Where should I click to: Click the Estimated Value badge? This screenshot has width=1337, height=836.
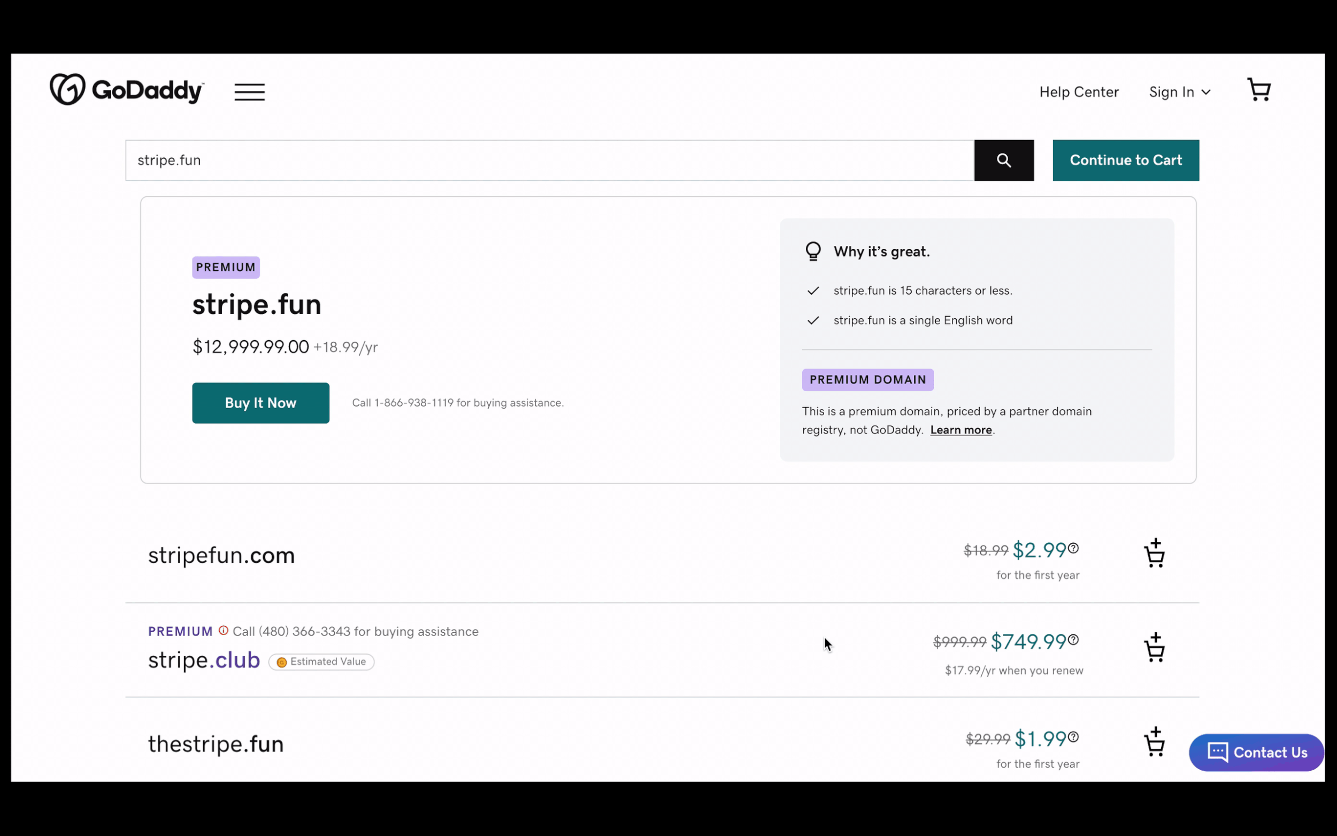(321, 662)
